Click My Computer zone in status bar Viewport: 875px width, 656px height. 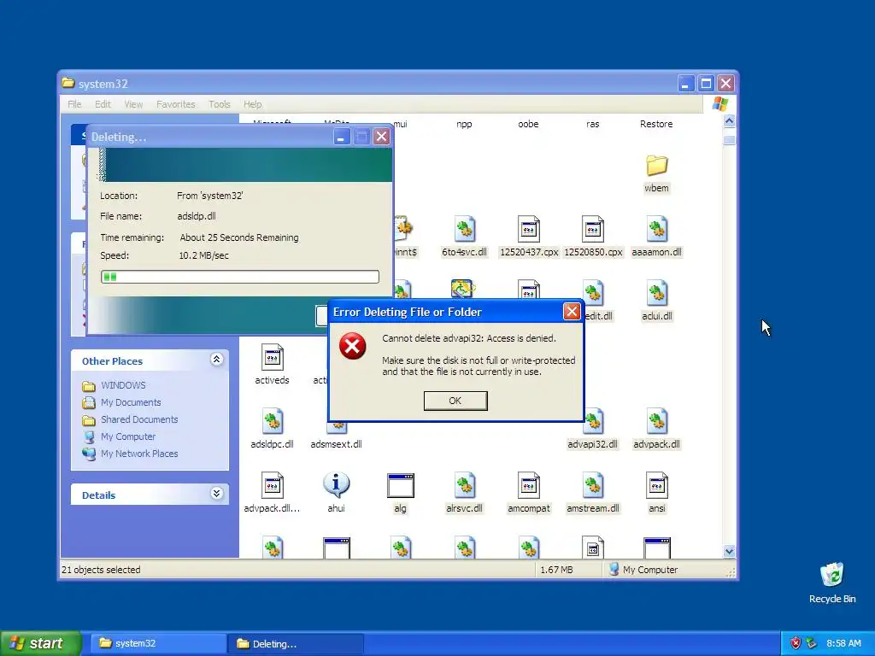pos(643,570)
